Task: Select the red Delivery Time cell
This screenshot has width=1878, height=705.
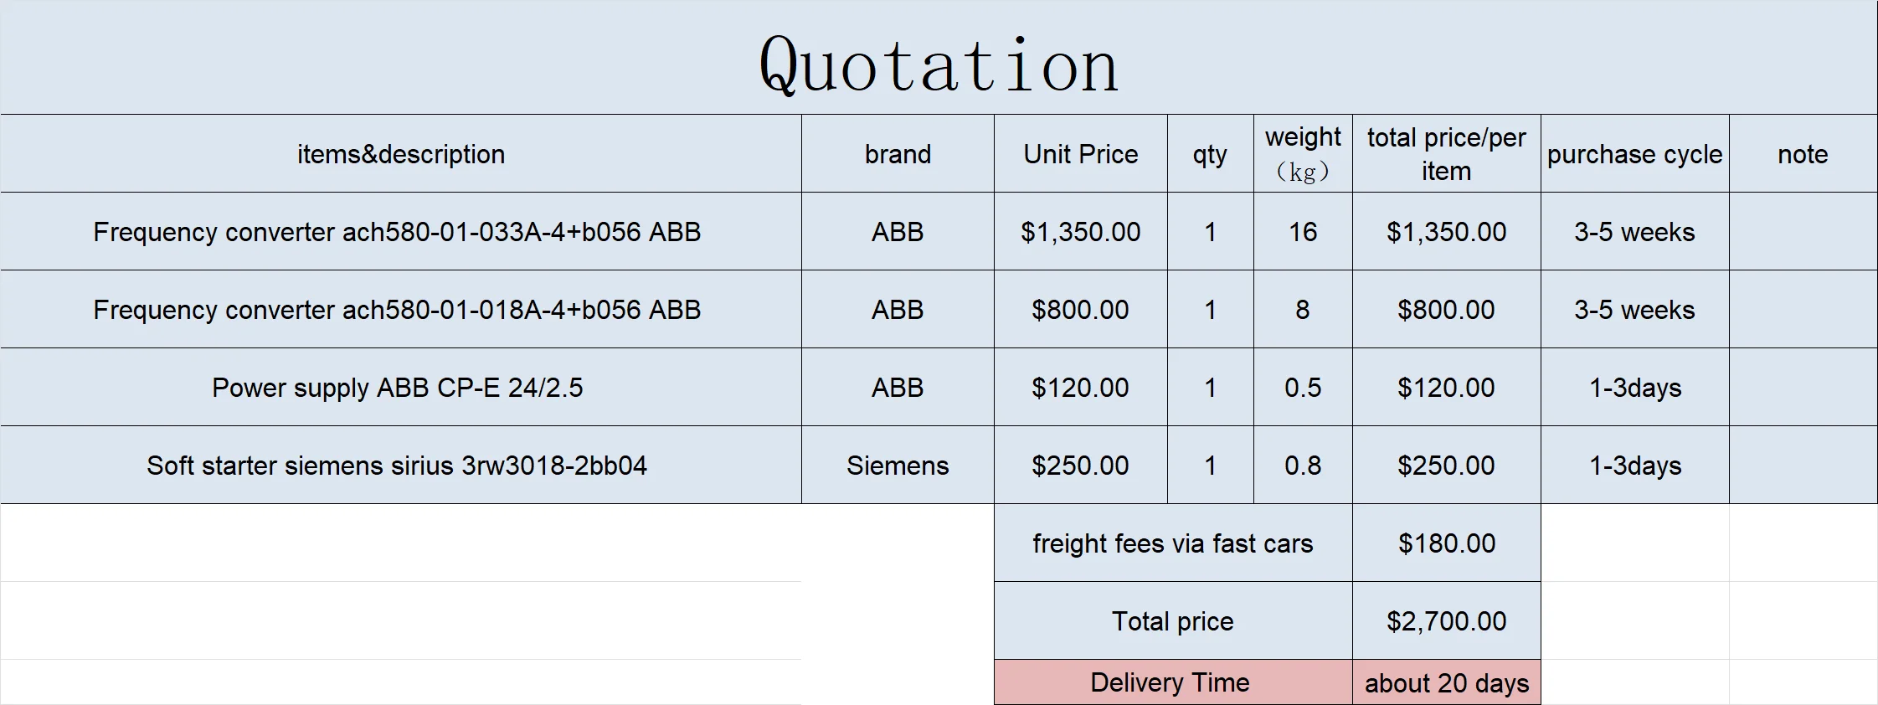Action: [1173, 682]
